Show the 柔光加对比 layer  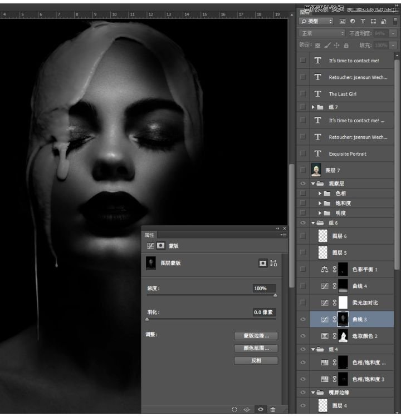coord(303,302)
